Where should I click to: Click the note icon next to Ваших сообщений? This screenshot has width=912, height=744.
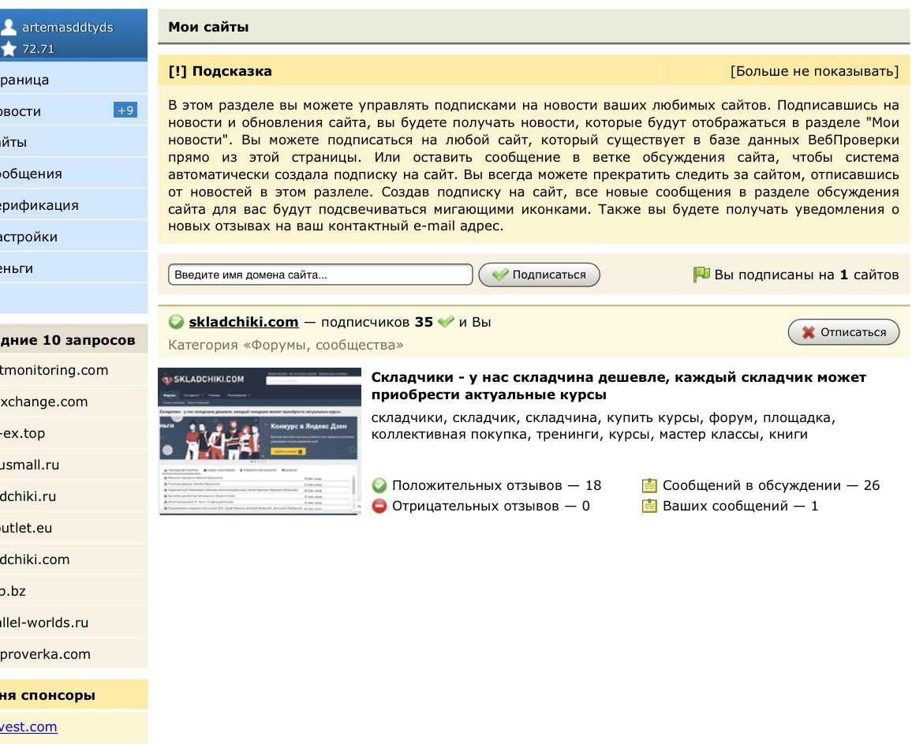[649, 506]
